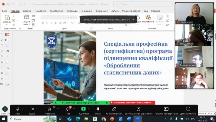216x122 pixels.
Task: Expand video options arrow next to Видео
Action: click(37, 109)
